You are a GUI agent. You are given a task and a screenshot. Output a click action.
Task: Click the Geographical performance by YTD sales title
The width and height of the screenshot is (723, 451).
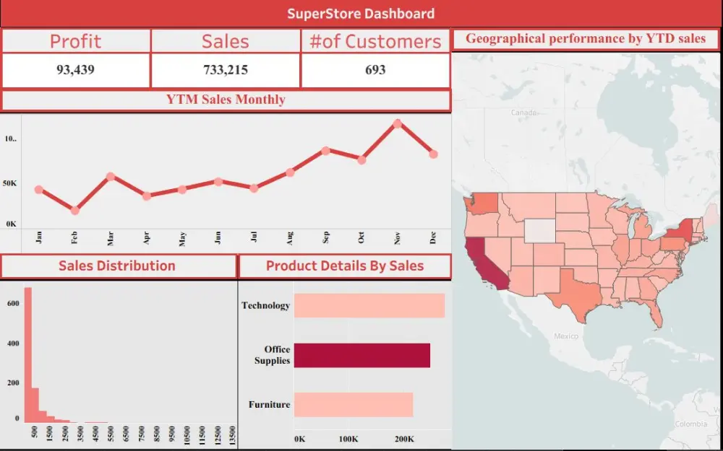click(x=586, y=39)
